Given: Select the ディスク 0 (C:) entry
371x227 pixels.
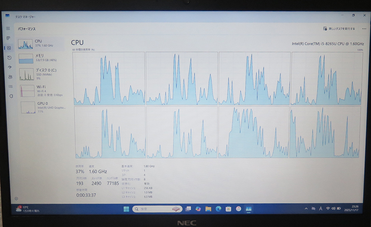Looking at the screenshot, I should coord(42,74).
